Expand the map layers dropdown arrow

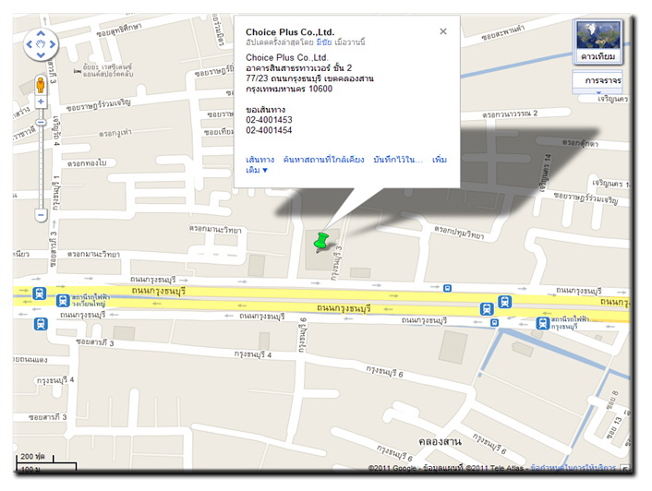point(598,92)
